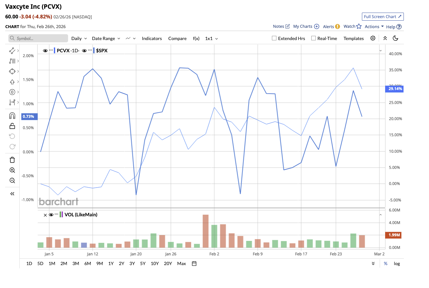
Task: Remove the VOL indicator pane
Action: [x=45, y=215]
